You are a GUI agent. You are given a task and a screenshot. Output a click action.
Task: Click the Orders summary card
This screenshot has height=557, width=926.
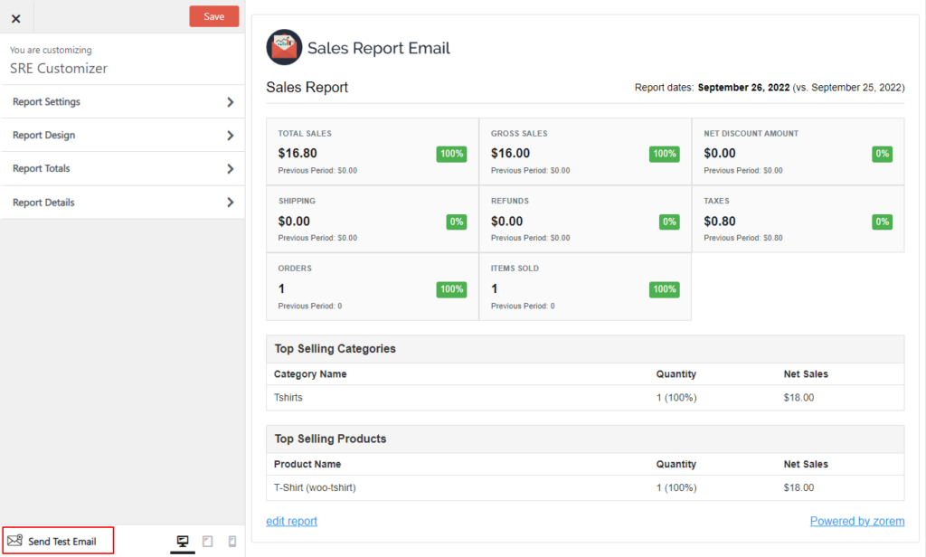coord(372,286)
